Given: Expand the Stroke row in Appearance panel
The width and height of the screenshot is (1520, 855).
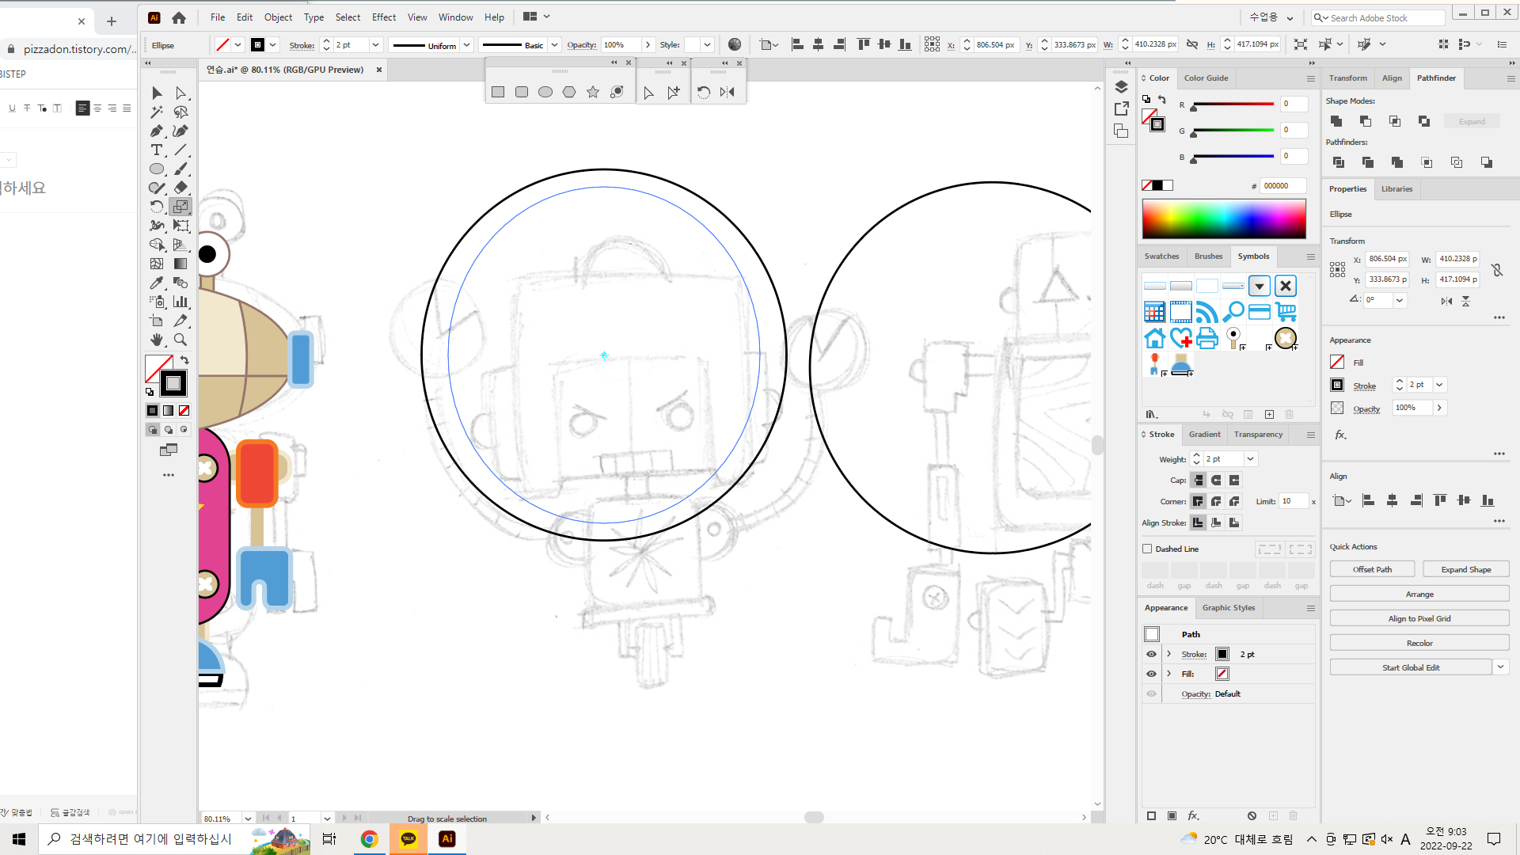Looking at the screenshot, I should tap(1168, 654).
